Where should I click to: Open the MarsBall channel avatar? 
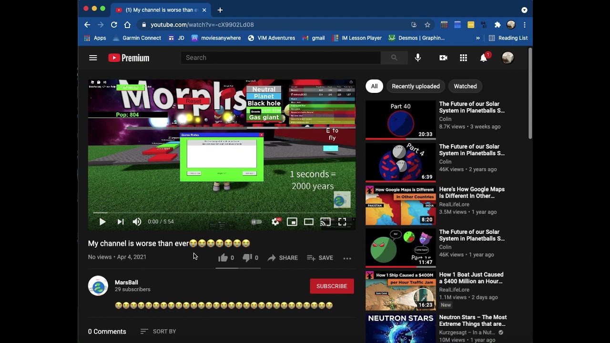pos(98,286)
